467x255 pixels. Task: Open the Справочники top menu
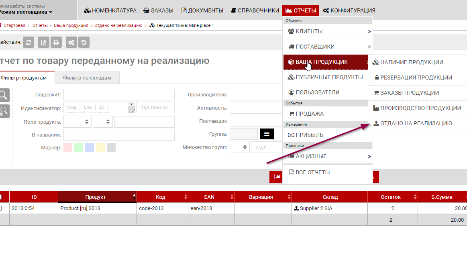pyautogui.click(x=255, y=10)
